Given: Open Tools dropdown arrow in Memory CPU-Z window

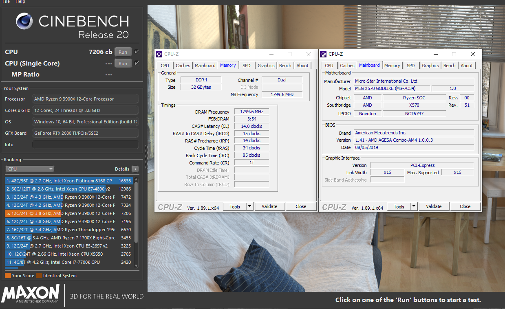Looking at the screenshot, I should click(x=249, y=206).
